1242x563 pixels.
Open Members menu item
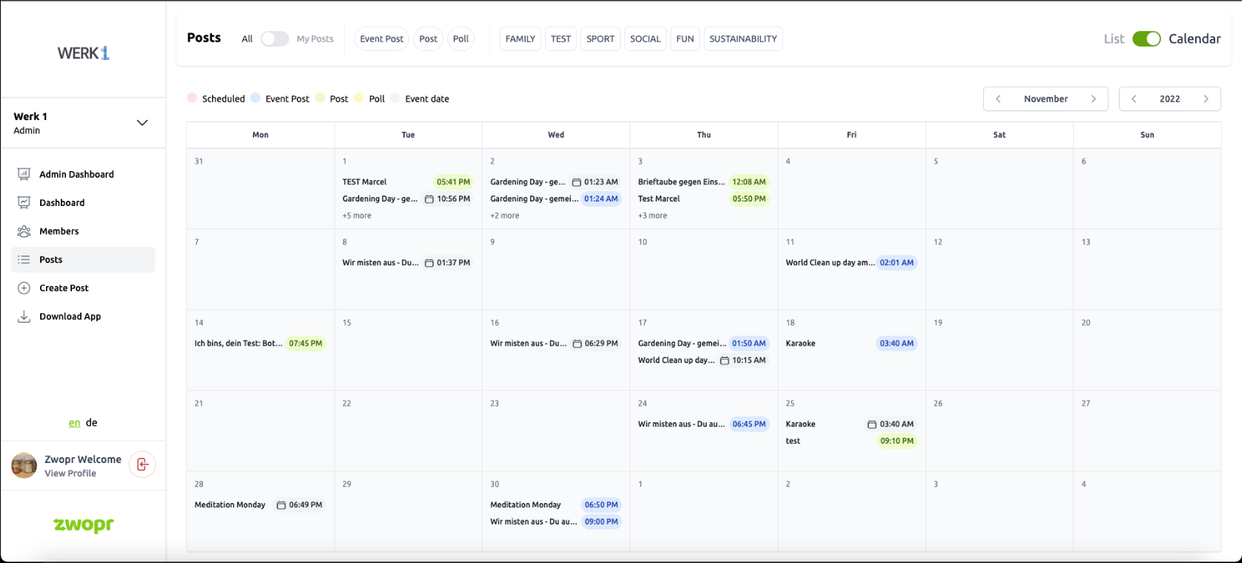[x=83, y=231]
